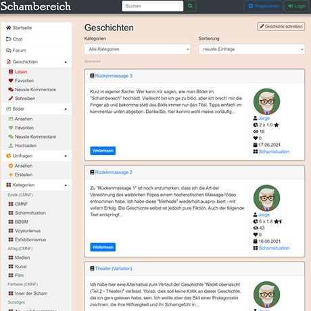The image size is (311, 311).
Task: Click Geschichte schreiben button
Action: (x=281, y=26)
